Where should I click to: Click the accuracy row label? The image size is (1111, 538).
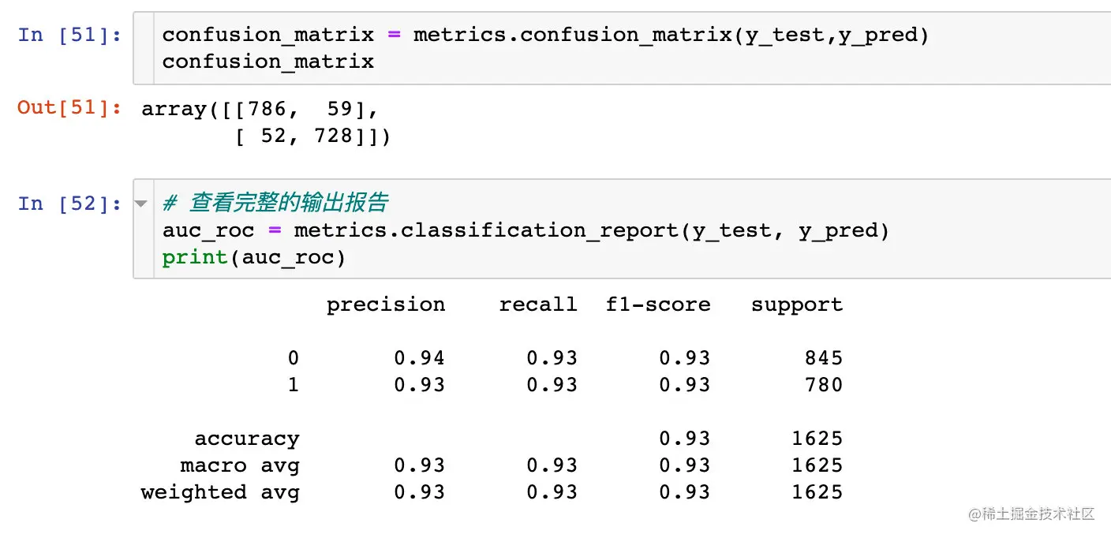(x=247, y=439)
